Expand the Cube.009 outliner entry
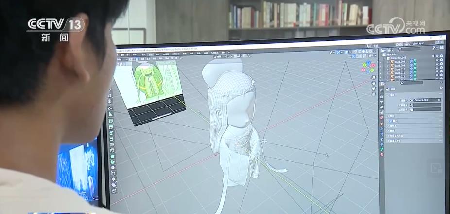The width and height of the screenshot is (450, 214). (387, 66)
